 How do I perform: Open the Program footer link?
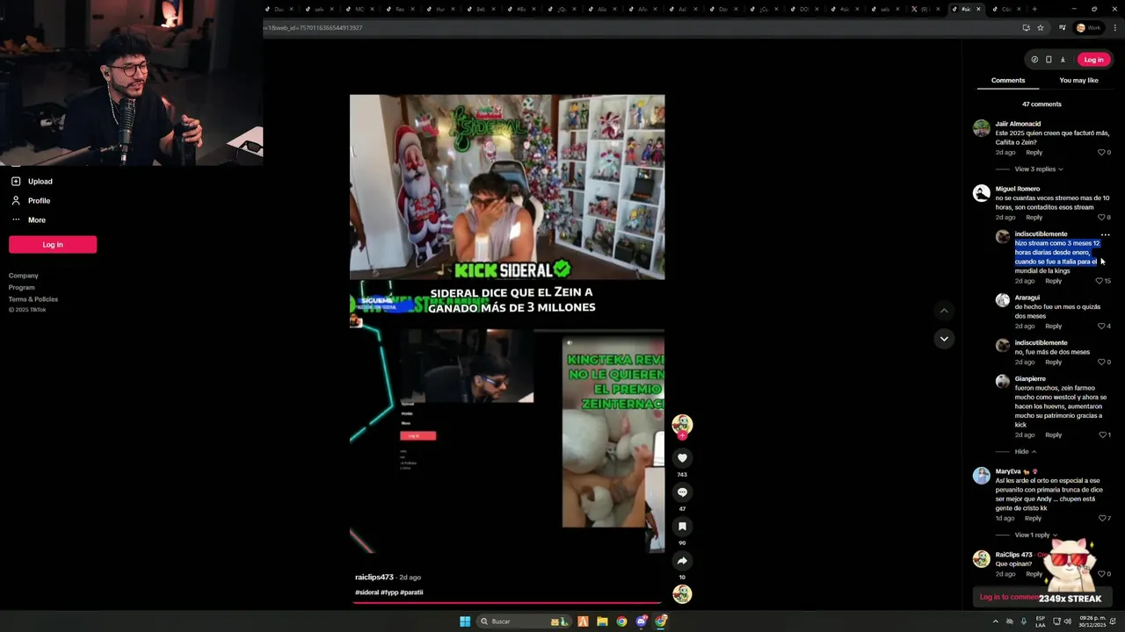pyautogui.click(x=22, y=288)
